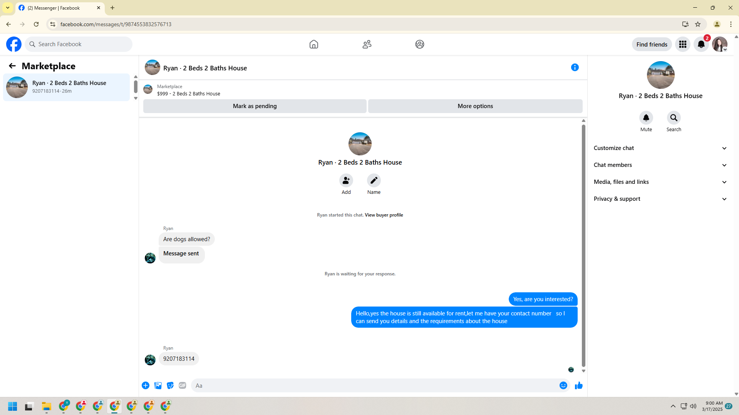Click Ryan's message '9207183114'
This screenshot has height=415, width=739.
[x=179, y=359]
